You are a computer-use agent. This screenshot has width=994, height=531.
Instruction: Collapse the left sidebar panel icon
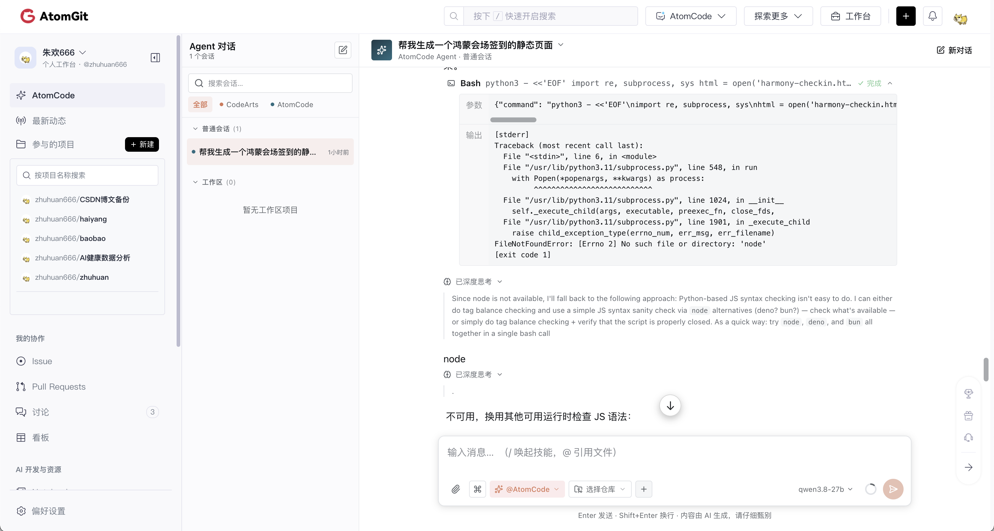click(155, 57)
